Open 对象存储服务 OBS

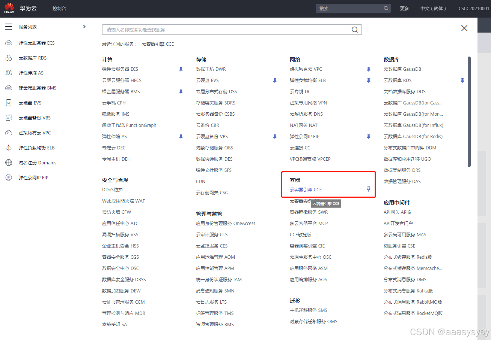tap(214, 148)
